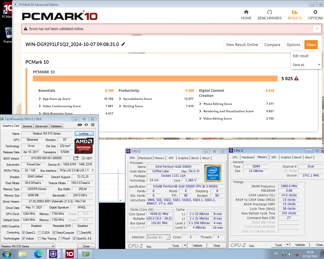This screenshot has width=324, height=259.
Task: Click the Compare button
Action: pos(272,45)
